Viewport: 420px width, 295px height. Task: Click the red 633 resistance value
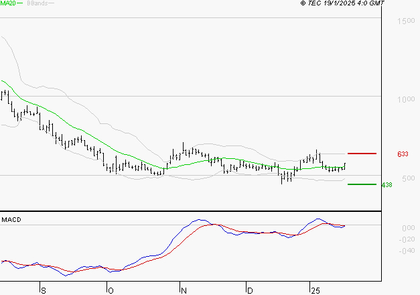pos(403,154)
